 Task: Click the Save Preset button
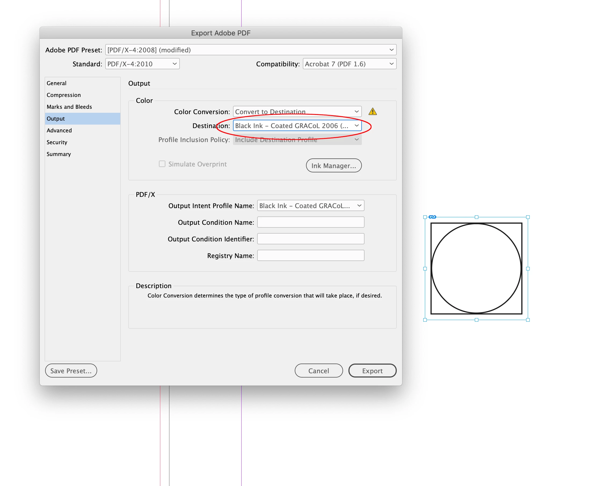(x=71, y=371)
